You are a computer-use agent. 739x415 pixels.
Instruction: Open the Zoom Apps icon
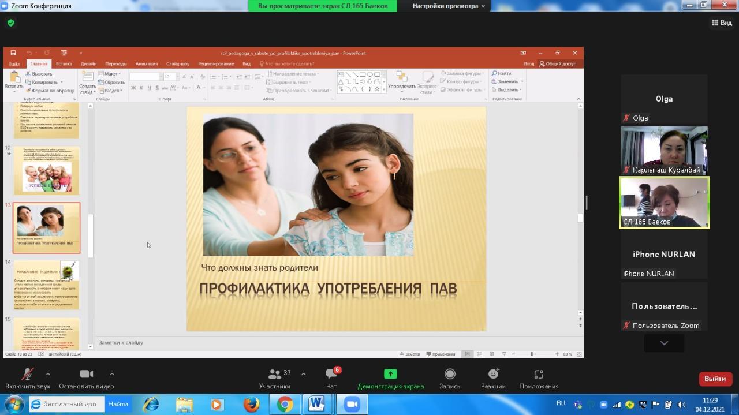click(539, 374)
